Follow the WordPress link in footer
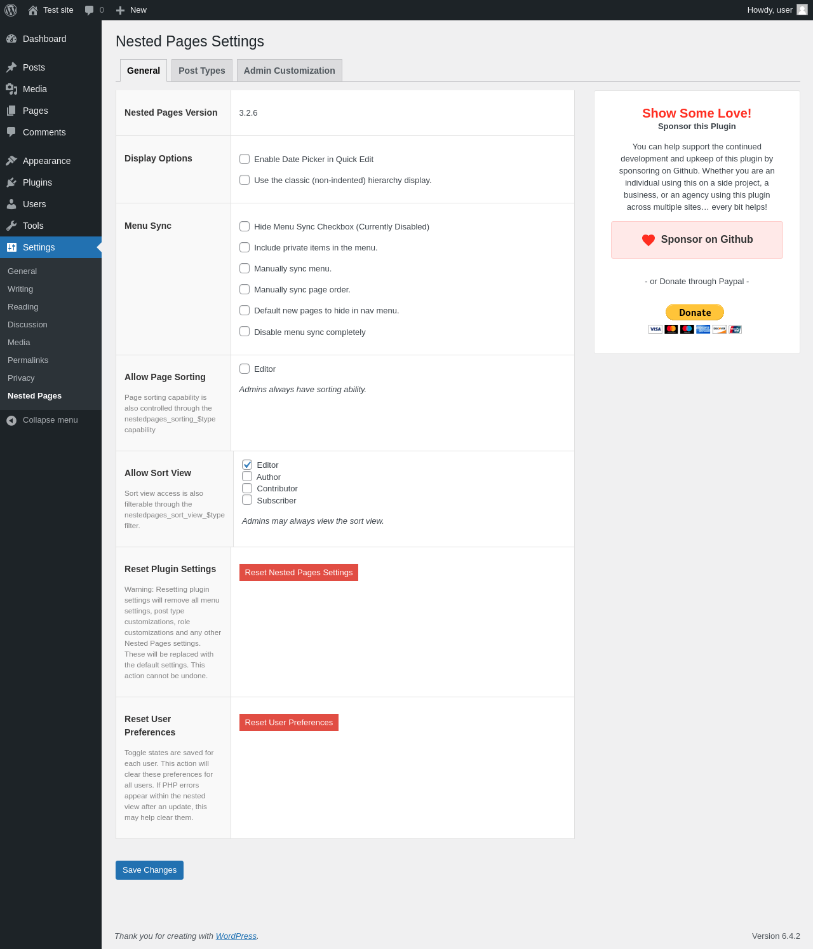The width and height of the screenshot is (813, 949). coord(236,936)
